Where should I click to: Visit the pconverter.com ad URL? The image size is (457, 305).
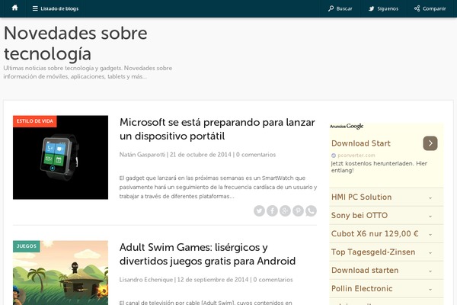point(356,156)
